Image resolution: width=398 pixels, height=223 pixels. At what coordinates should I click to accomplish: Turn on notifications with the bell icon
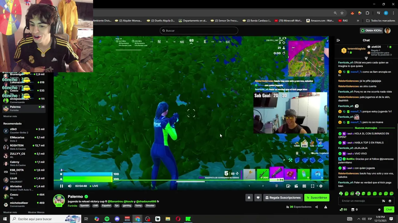pyautogui.click(x=249, y=198)
